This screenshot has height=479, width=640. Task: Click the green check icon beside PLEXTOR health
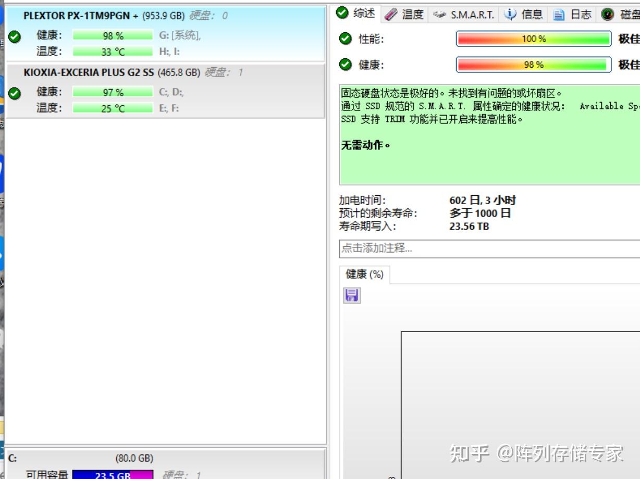[15, 36]
